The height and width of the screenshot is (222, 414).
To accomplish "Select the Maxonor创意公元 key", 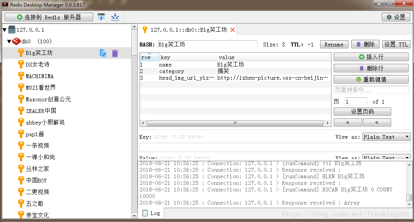I will tap(48, 99).
